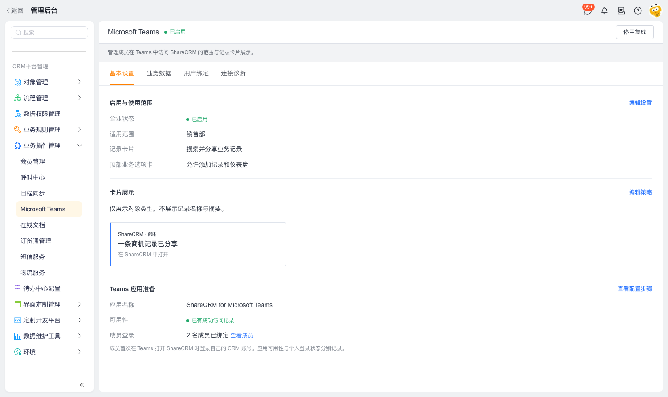Click 在 ShareCRM 中打开 card text
The height and width of the screenshot is (397, 668).
tap(143, 255)
